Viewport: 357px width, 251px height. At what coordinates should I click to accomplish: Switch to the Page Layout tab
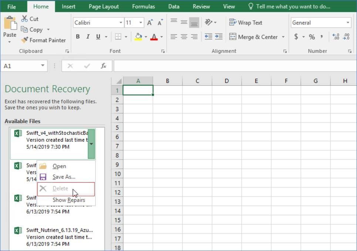point(104,6)
